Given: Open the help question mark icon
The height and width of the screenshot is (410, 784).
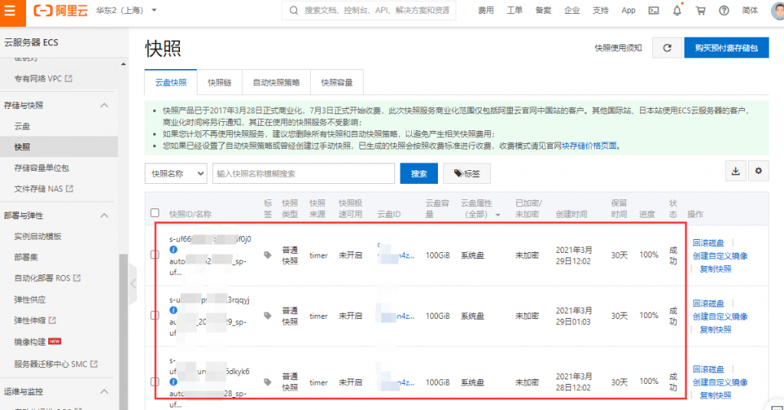Looking at the screenshot, I should coord(724,11).
